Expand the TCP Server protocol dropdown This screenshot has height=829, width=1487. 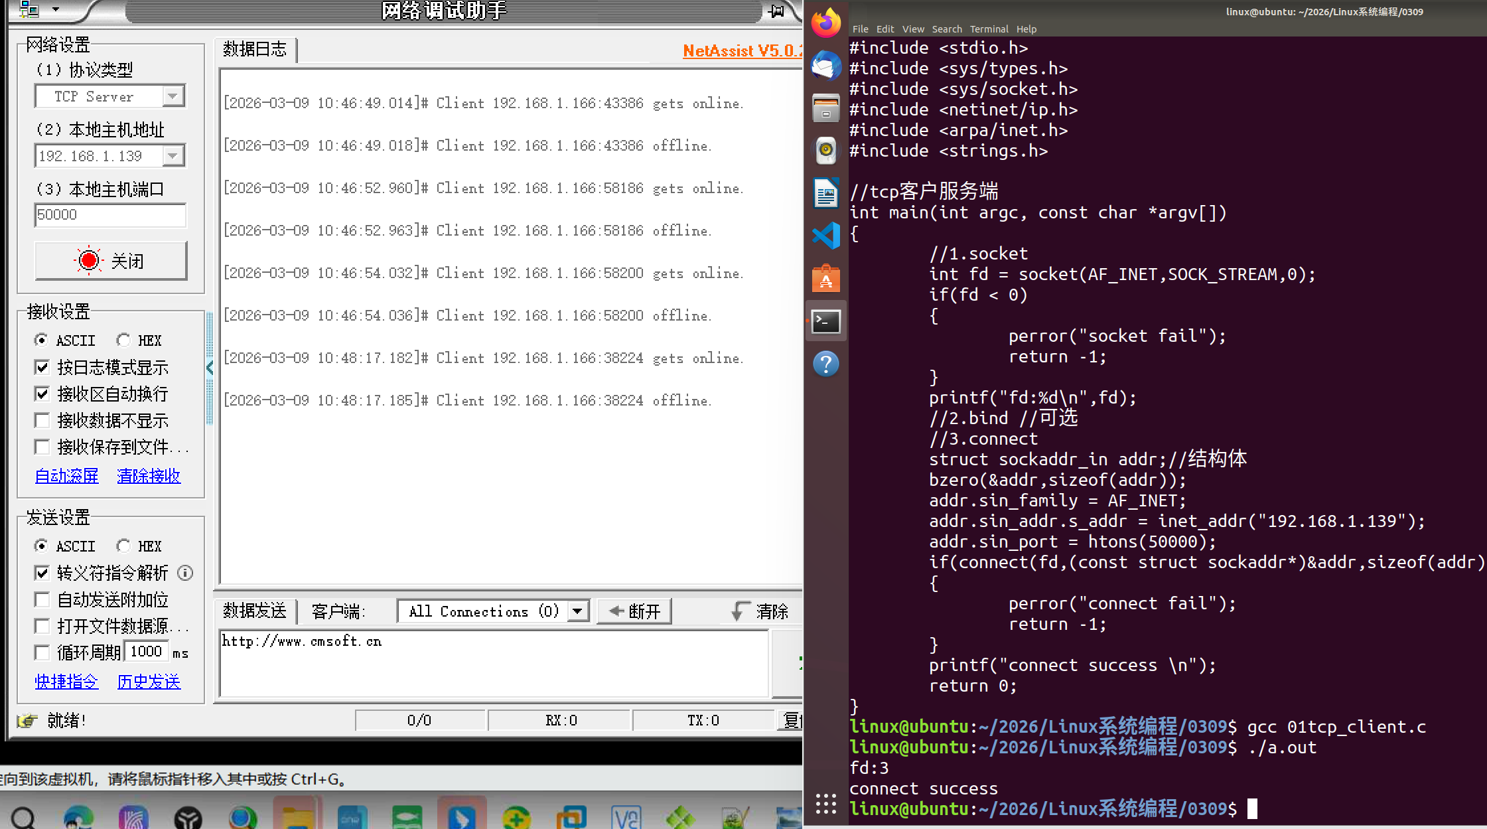click(x=173, y=96)
